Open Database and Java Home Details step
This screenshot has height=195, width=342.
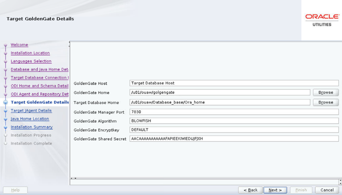(40, 70)
